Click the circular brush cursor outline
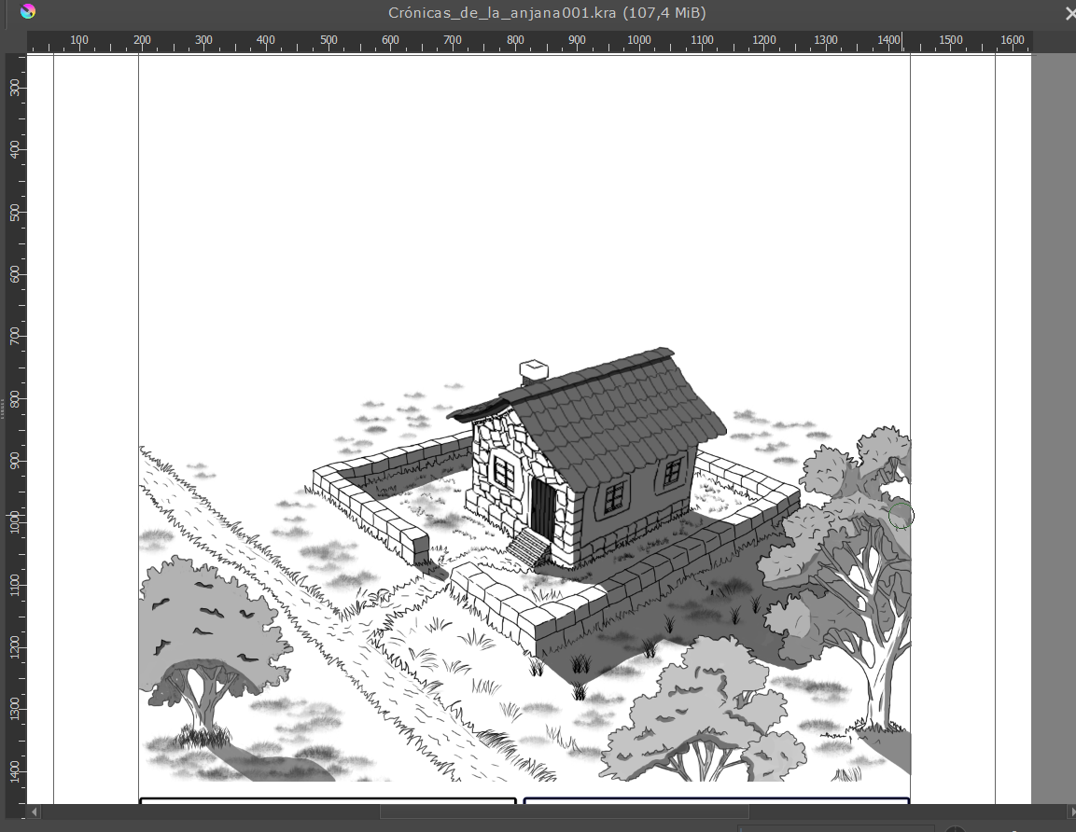Image resolution: width=1076 pixels, height=832 pixels. point(901,515)
